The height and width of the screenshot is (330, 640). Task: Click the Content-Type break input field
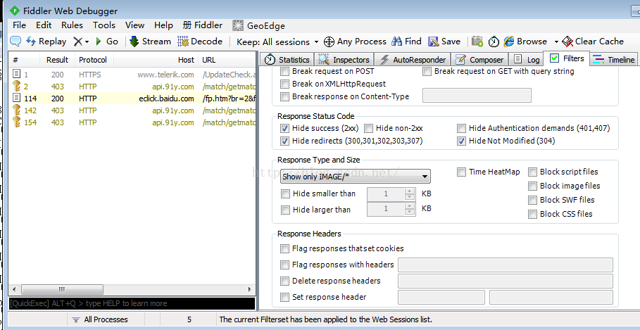pyautogui.click(x=477, y=96)
